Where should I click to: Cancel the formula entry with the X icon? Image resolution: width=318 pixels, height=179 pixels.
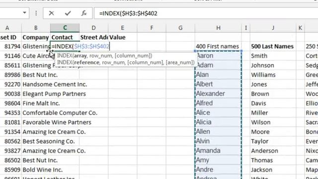51,13
